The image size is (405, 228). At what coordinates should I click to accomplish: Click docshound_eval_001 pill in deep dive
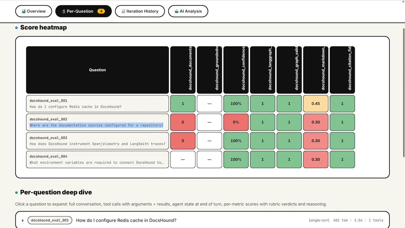coord(50,220)
